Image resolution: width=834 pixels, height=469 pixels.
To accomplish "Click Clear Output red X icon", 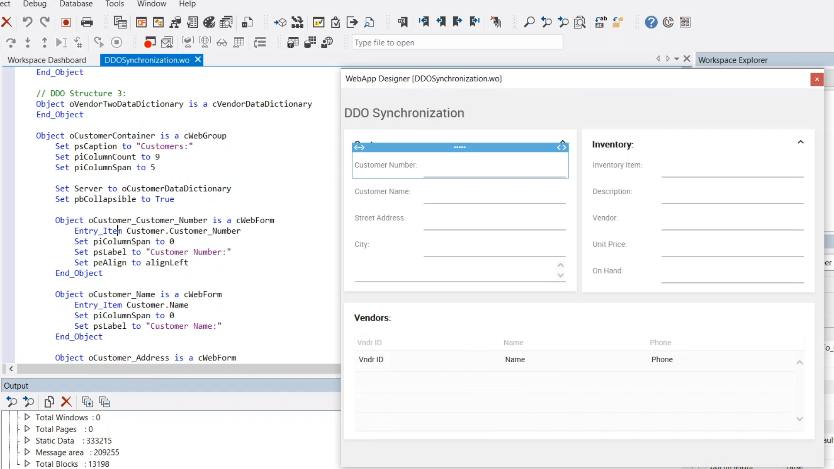I will 66,402.
